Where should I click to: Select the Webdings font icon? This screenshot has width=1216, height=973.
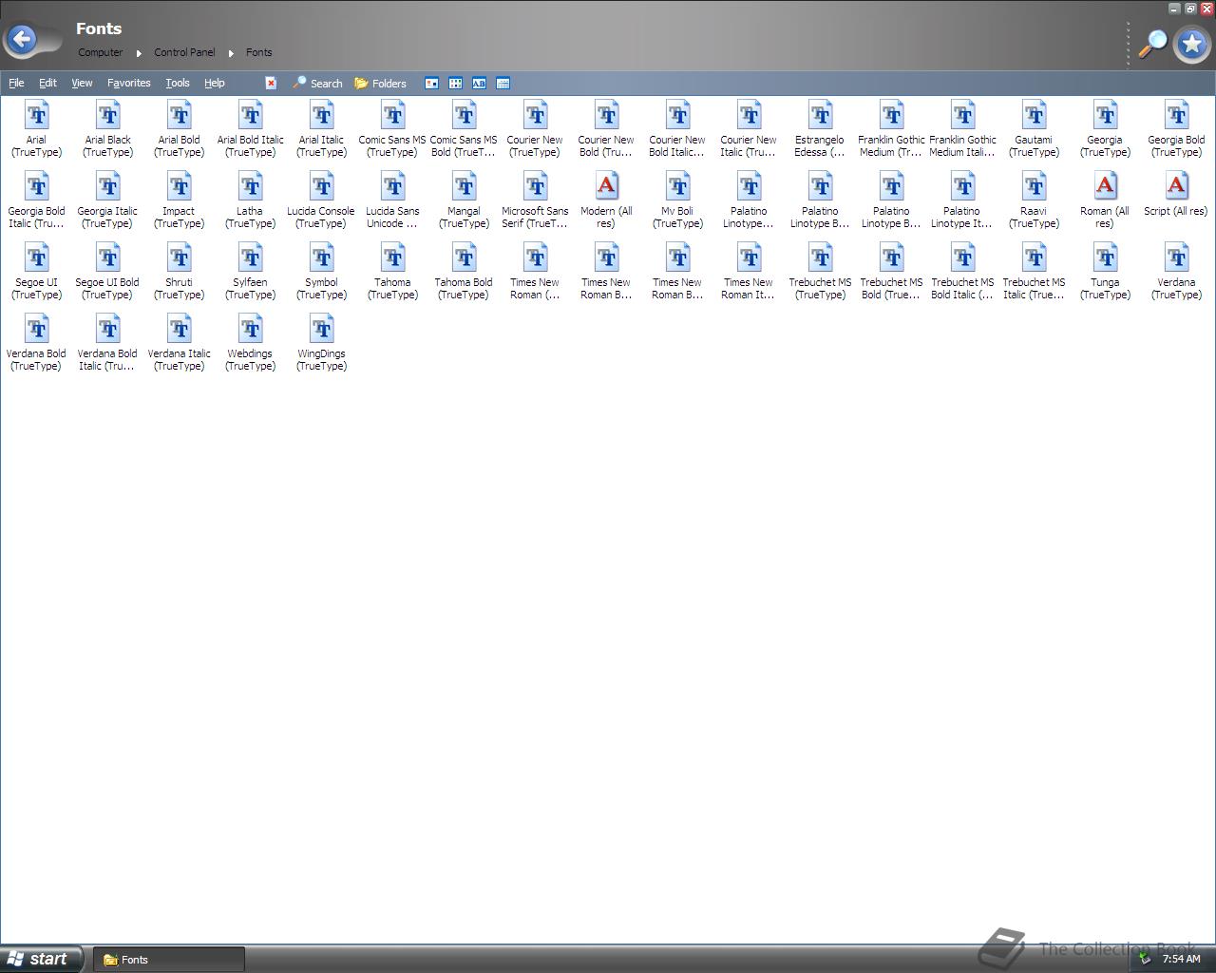(x=250, y=342)
